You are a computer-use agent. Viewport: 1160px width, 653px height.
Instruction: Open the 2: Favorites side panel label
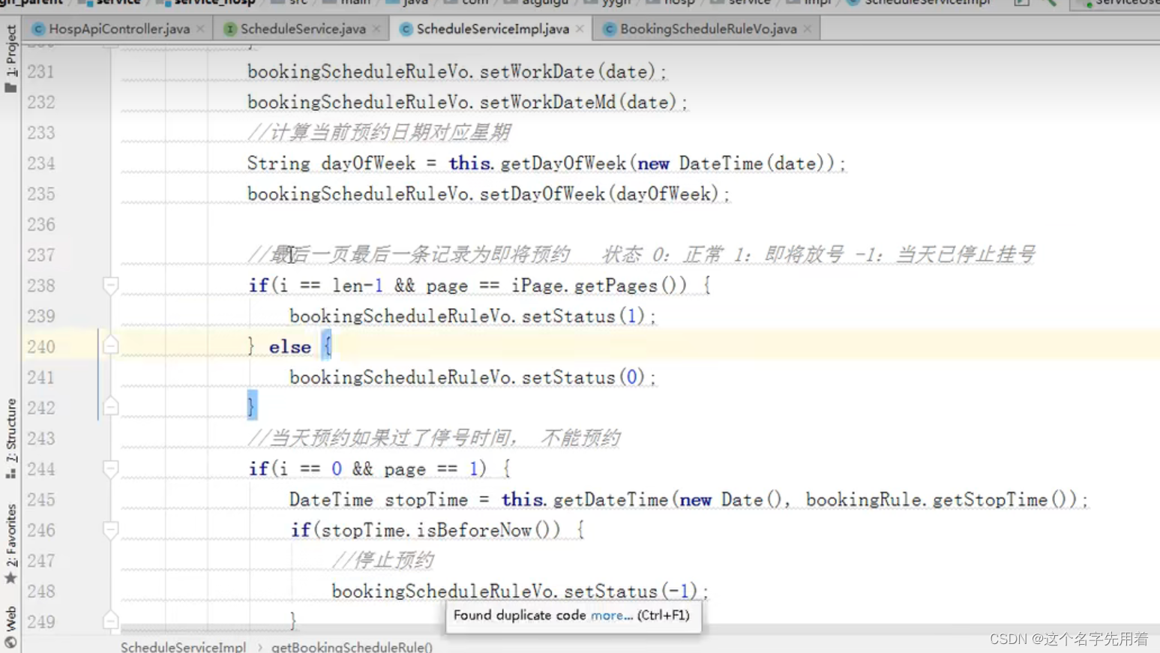(x=10, y=535)
